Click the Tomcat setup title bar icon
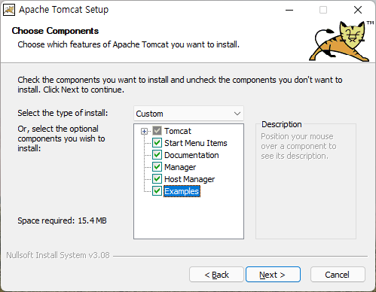 click(x=9, y=10)
